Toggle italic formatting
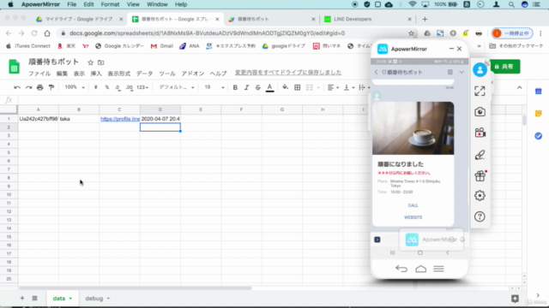Viewport: 549px width, 308px height. [246, 87]
